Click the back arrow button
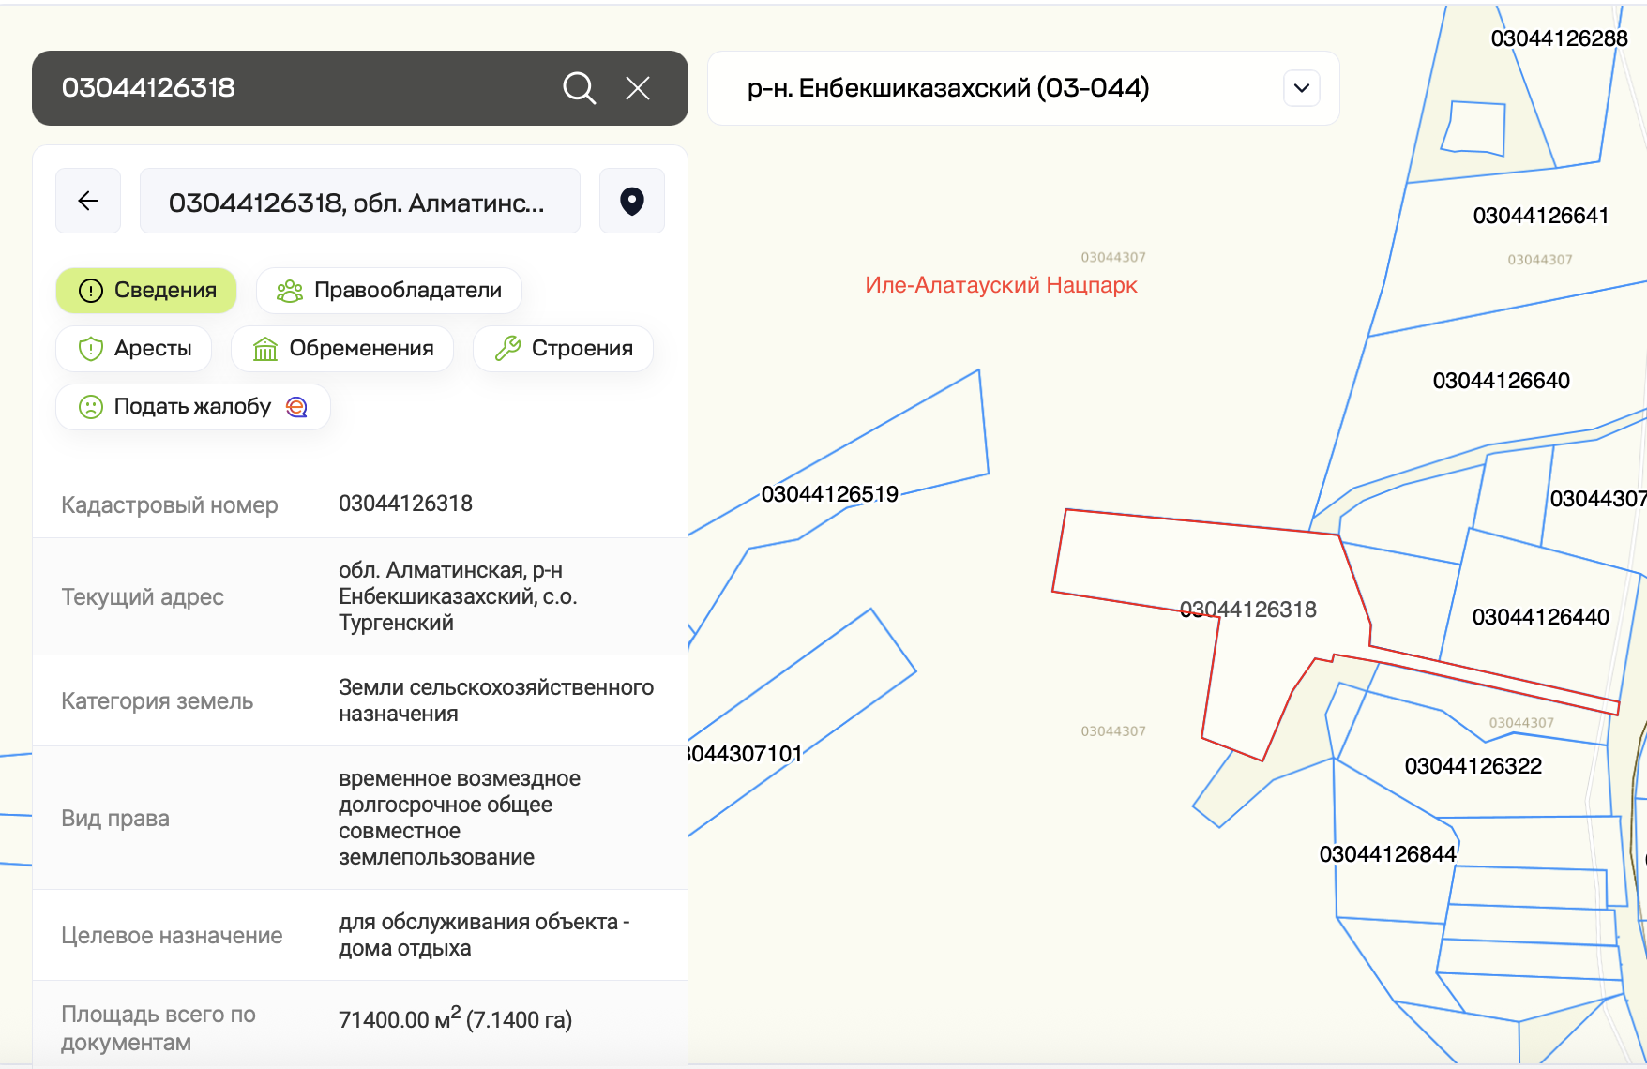The width and height of the screenshot is (1647, 1069). point(88,201)
